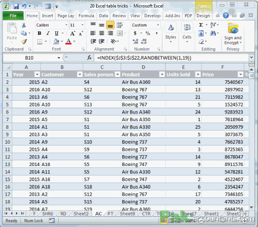Switch to the Review ribbon tab
The width and height of the screenshot is (258, 227).
point(119,16)
